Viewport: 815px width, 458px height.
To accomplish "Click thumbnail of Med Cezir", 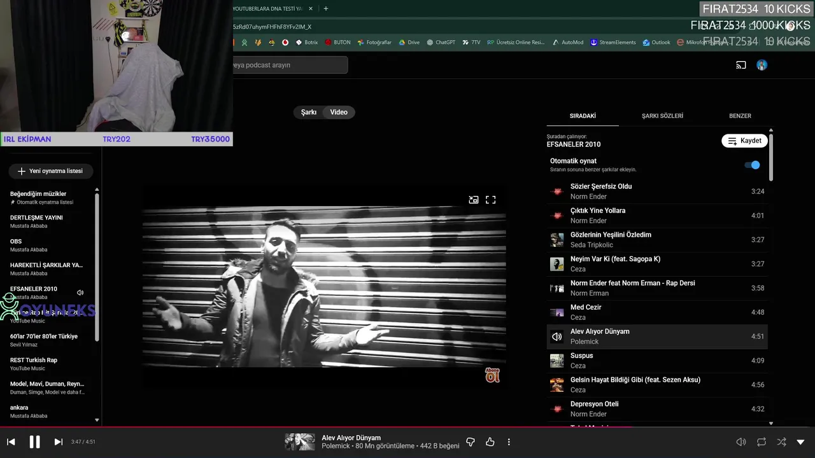I will click(557, 312).
